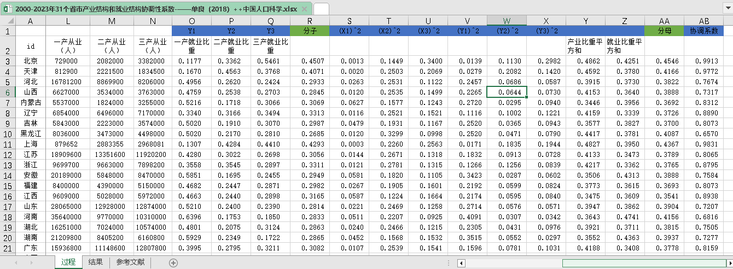This screenshot has width=733, height=269.
Task: Switch to the 参考文献 sheet tab
Action: (131, 262)
